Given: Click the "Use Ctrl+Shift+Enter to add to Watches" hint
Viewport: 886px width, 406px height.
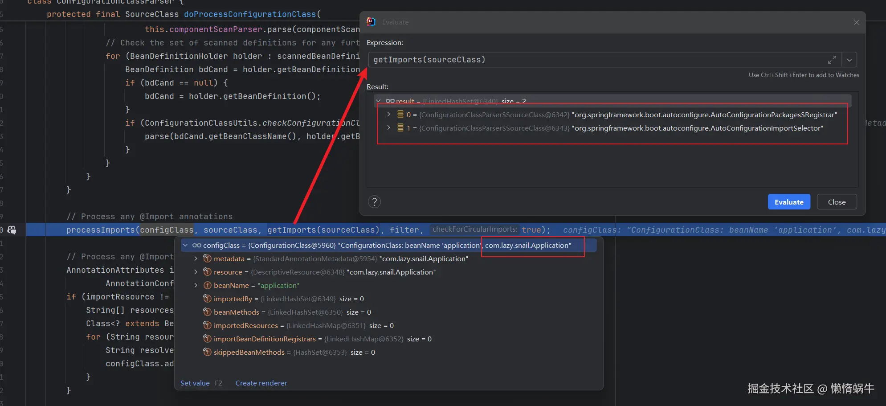Looking at the screenshot, I should point(804,75).
